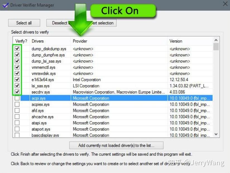The width and height of the screenshot is (230, 173).
Task: Click the Select all button
Action: 24,23
